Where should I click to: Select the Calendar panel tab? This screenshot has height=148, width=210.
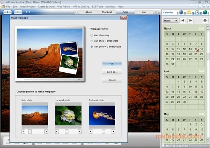coord(168,13)
